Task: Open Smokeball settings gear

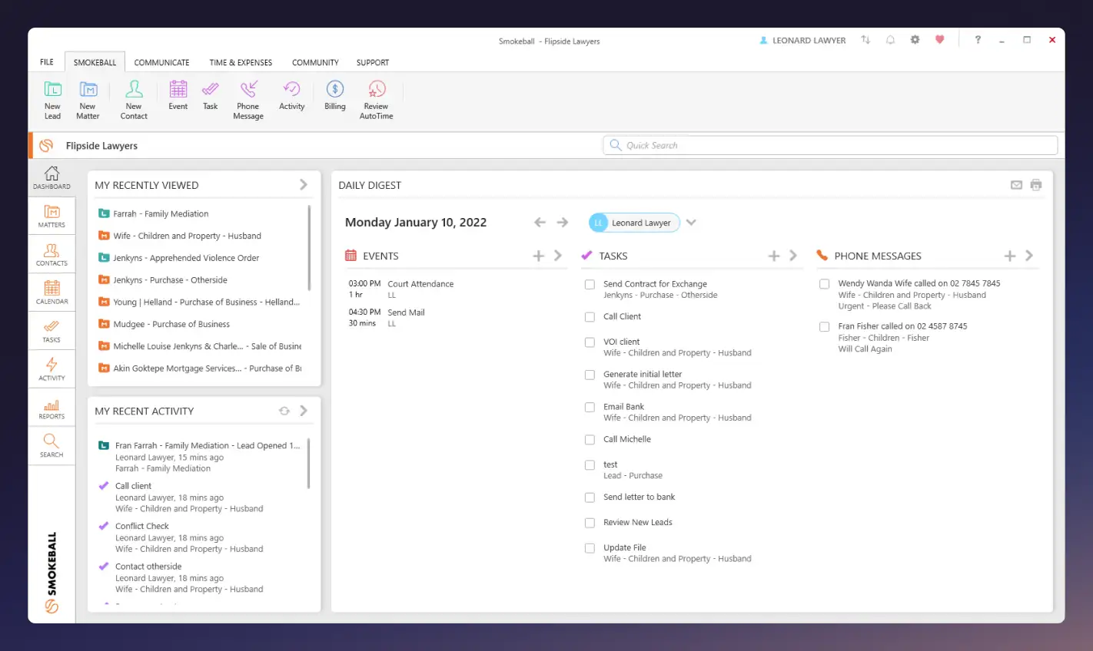Action: coord(915,39)
